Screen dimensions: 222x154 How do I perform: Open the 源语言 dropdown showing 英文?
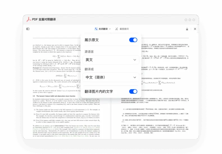click(x=111, y=60)
